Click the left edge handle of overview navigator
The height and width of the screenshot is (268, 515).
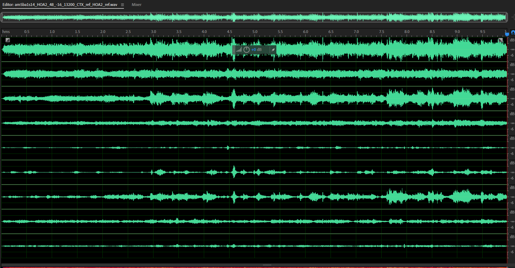[2, 17]
